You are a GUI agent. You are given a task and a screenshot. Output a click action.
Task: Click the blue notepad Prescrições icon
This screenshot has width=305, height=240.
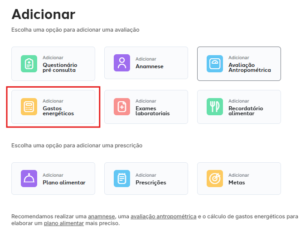(x=122, y=179)
